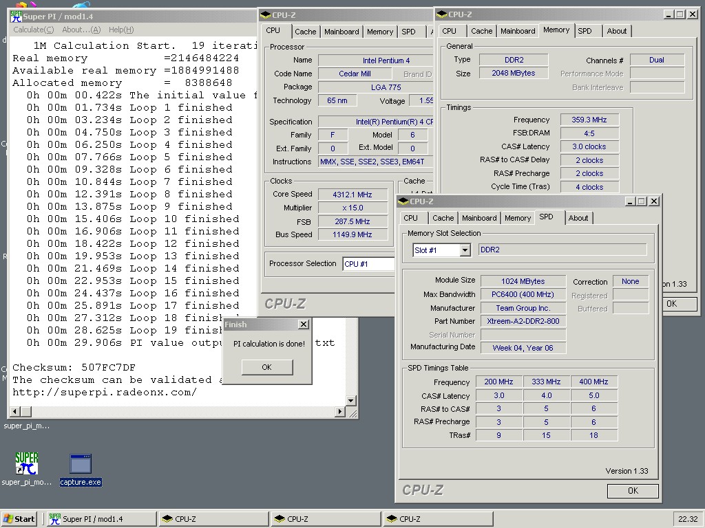The width and height of the screenshot is (705, 528).
Task: Switch to Super PI / mod1.4 in the taskbar
Action: [x=102, y=519]
